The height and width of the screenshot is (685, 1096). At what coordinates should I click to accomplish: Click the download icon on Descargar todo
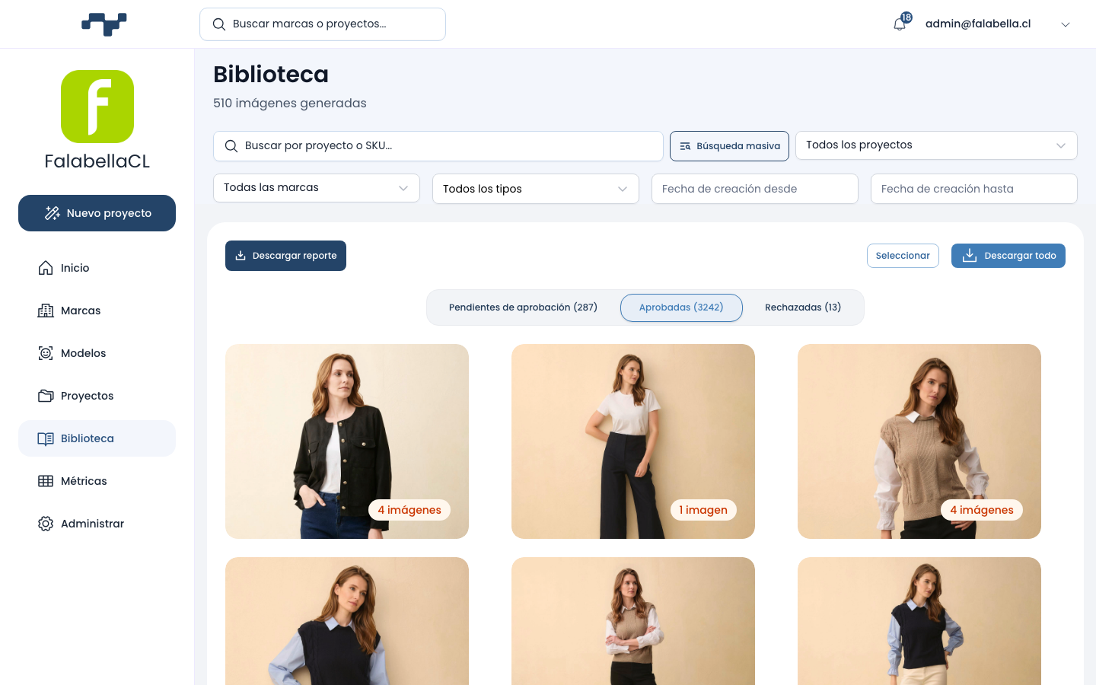pos(970,256)
